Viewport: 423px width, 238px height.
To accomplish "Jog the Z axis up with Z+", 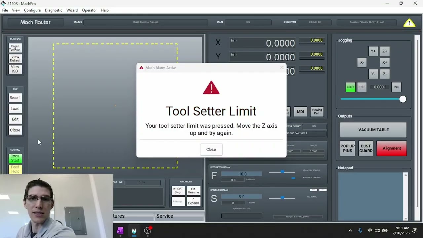I will (385, 51).
